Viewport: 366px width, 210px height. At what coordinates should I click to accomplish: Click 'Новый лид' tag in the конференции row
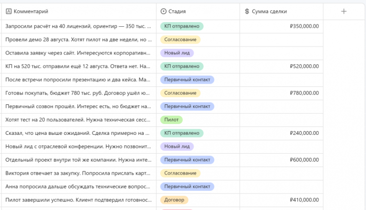coord(177,147)
